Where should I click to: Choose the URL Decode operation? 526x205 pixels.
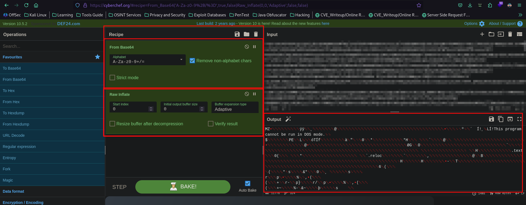tap(14, 135)
